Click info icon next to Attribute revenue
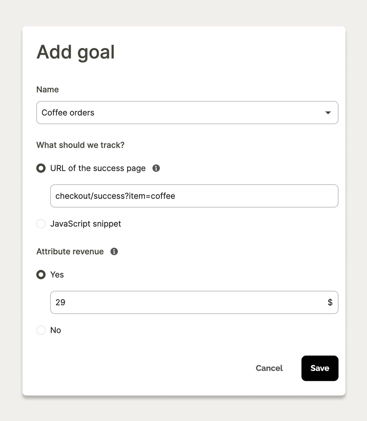 [114, 251]
